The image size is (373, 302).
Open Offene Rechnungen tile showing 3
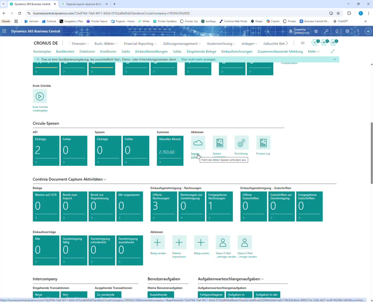(x=164, y=206)
